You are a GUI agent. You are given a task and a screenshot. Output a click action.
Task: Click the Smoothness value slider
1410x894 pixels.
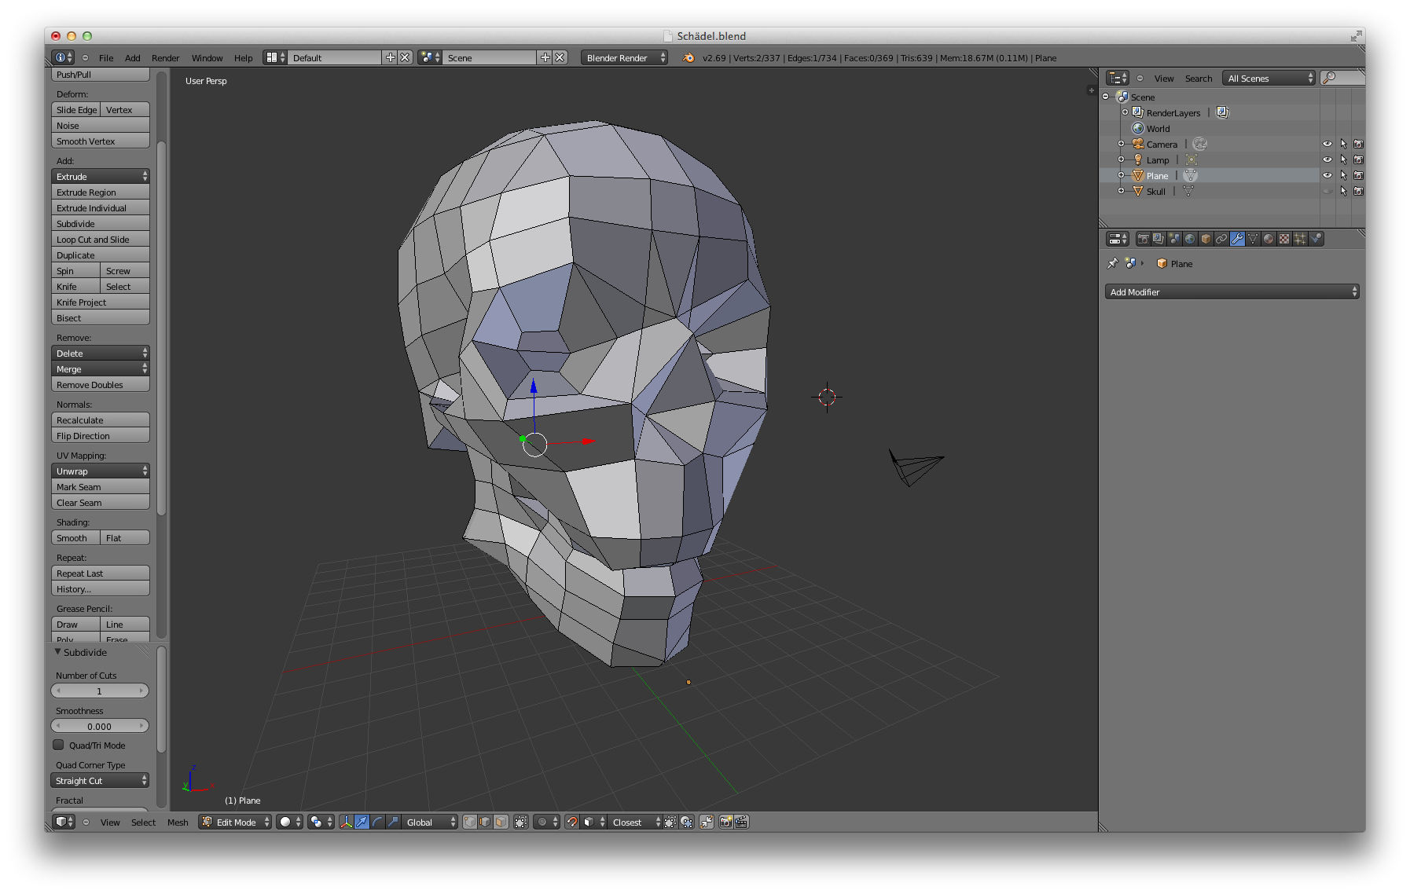point(100,727)
